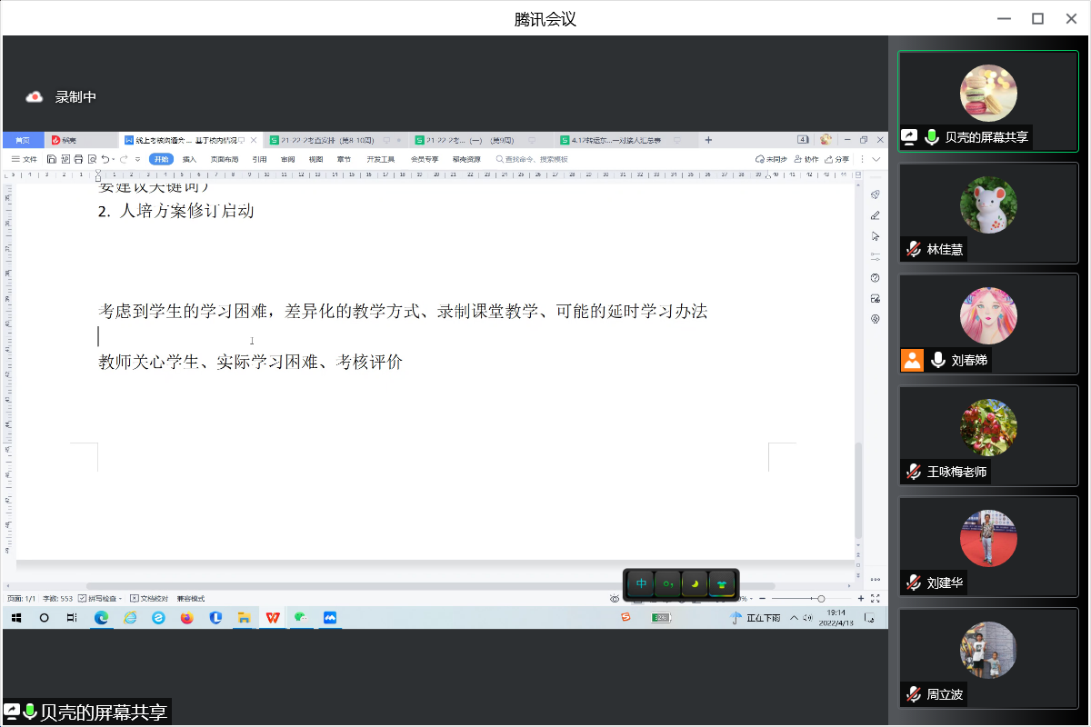Select the pen tool in WPS side panel
The width and height of the screenshot is (1091, 727).
pyautogui.click(x=875, y=215)
